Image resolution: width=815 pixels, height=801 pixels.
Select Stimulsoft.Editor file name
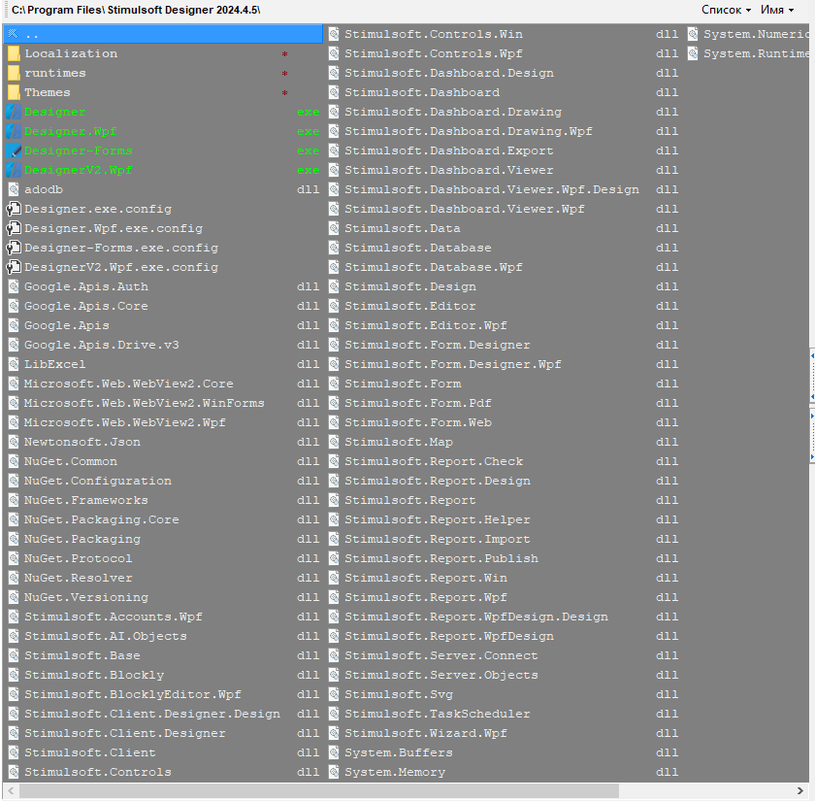point(410,306)
